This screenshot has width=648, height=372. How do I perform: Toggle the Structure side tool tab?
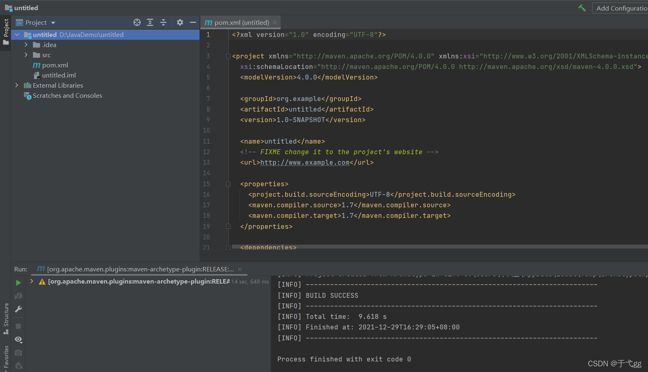point(6,315)
